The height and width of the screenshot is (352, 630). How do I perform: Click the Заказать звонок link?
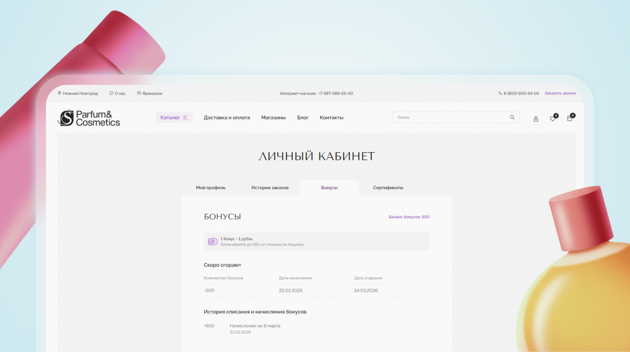(560, 93)
